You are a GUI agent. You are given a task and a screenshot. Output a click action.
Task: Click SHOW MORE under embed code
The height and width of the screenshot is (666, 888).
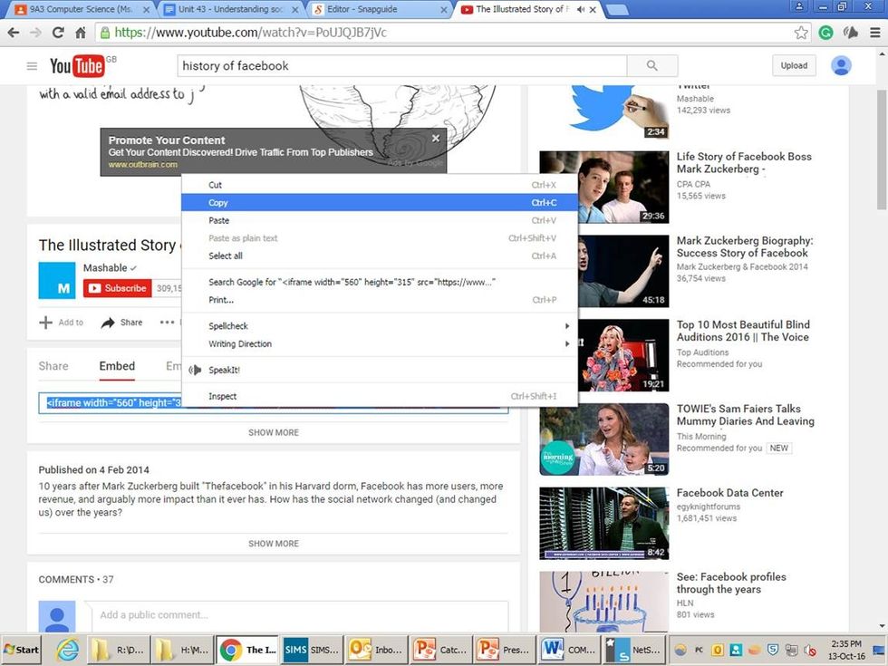pyautogui.click(x=274, y=433)
